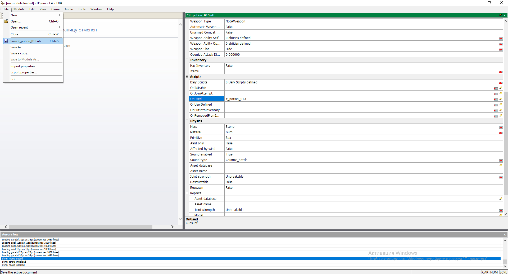Viewport: 508px width, 274px height.
Task: Open 2DA picker for Weapon Ability Op...
Action: 501,44
